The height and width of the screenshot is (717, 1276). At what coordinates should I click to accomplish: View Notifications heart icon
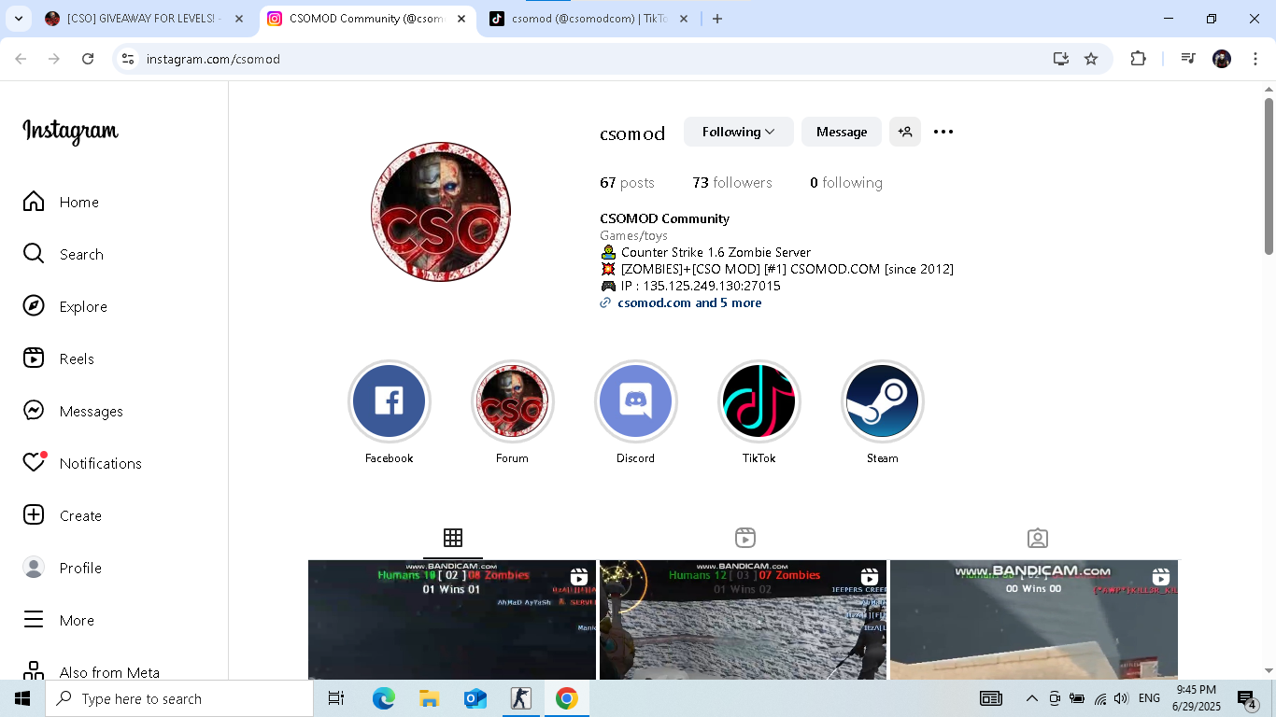[34, 463]
